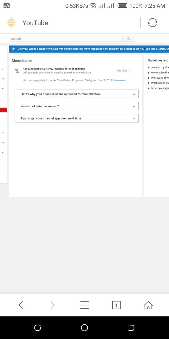
Task: Click the REAPPLY button
Action: tap(122, 71)
